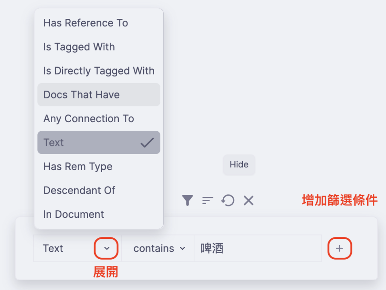Open the contains operator dropdown
Image resolution: width=386 pixels, height=290 pixels.
point(159,248)
